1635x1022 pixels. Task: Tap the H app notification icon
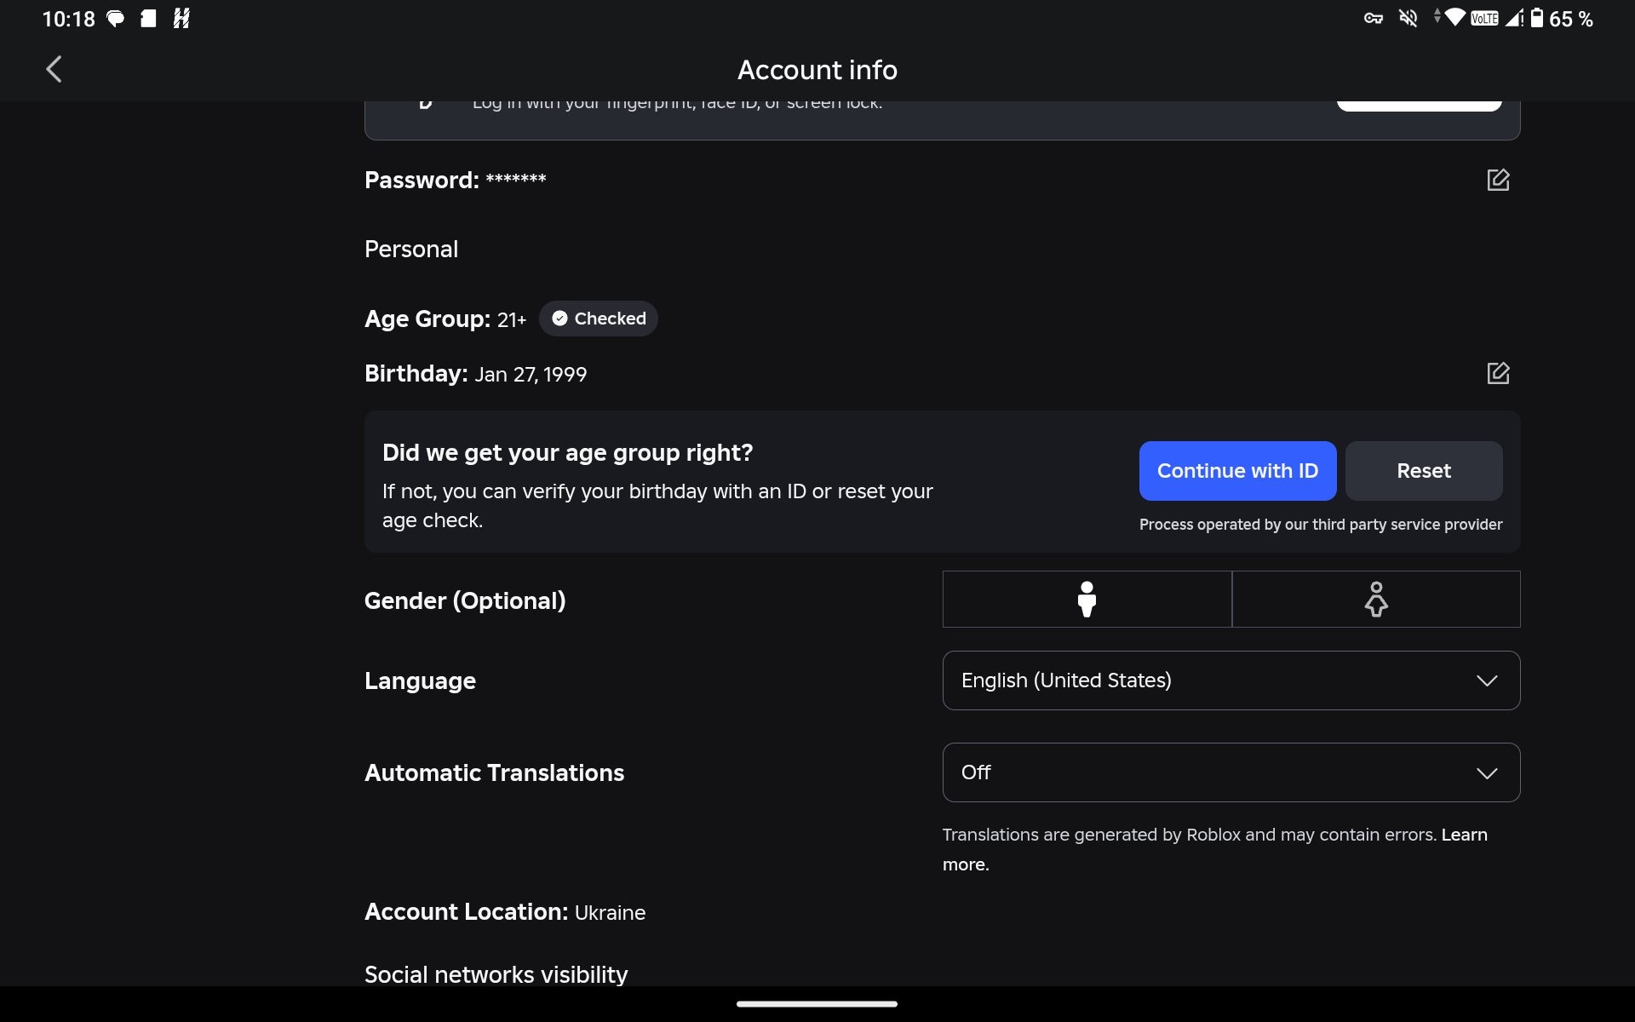tap(181, 18)
